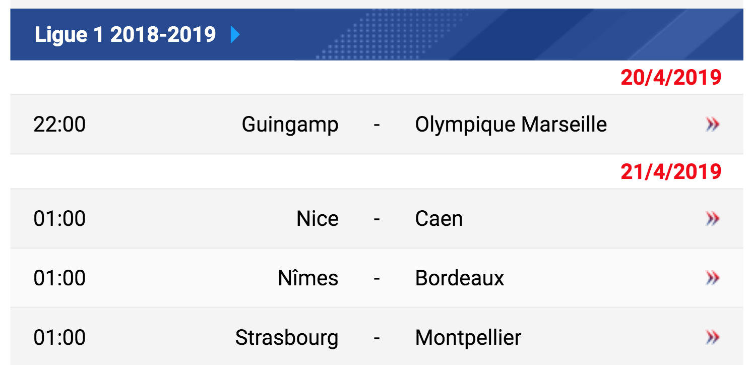Screen dimensions: 748x365
Task: Select the Strasbourg team name
Action: click(287, 338)
